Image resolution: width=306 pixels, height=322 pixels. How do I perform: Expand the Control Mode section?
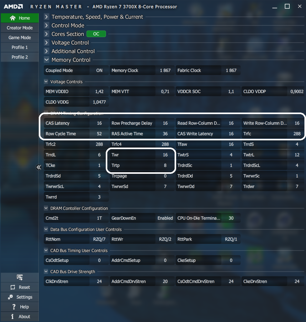(46, 25)
